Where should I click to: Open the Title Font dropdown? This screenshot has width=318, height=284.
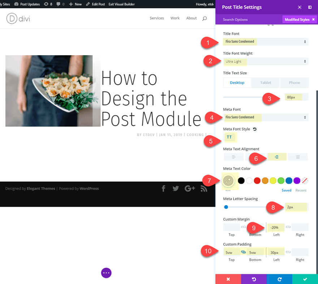coord(266,41)
